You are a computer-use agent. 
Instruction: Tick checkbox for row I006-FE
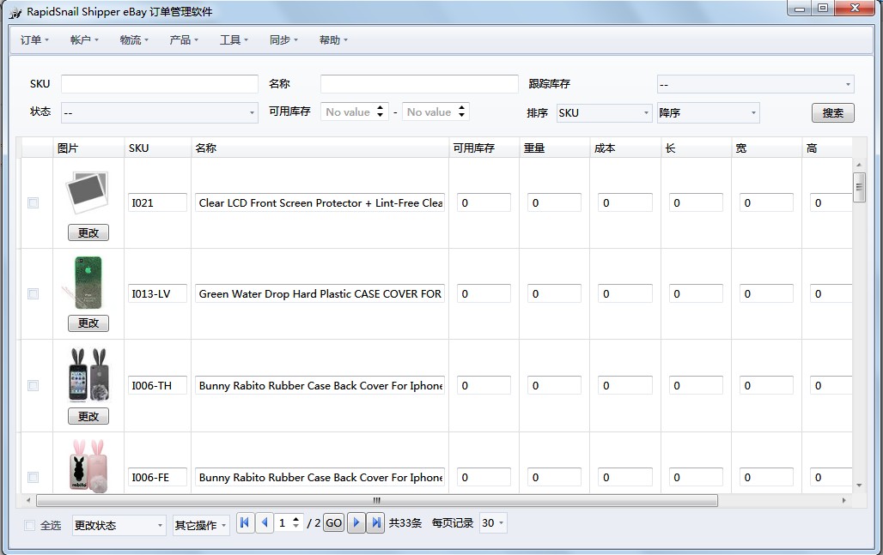[33, 478]
